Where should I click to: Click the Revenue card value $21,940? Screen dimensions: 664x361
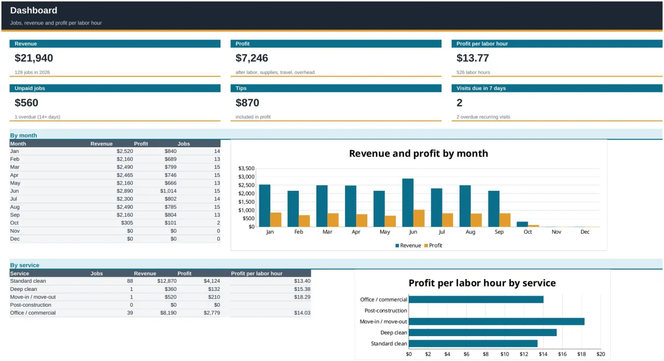[x=34, y=58]
